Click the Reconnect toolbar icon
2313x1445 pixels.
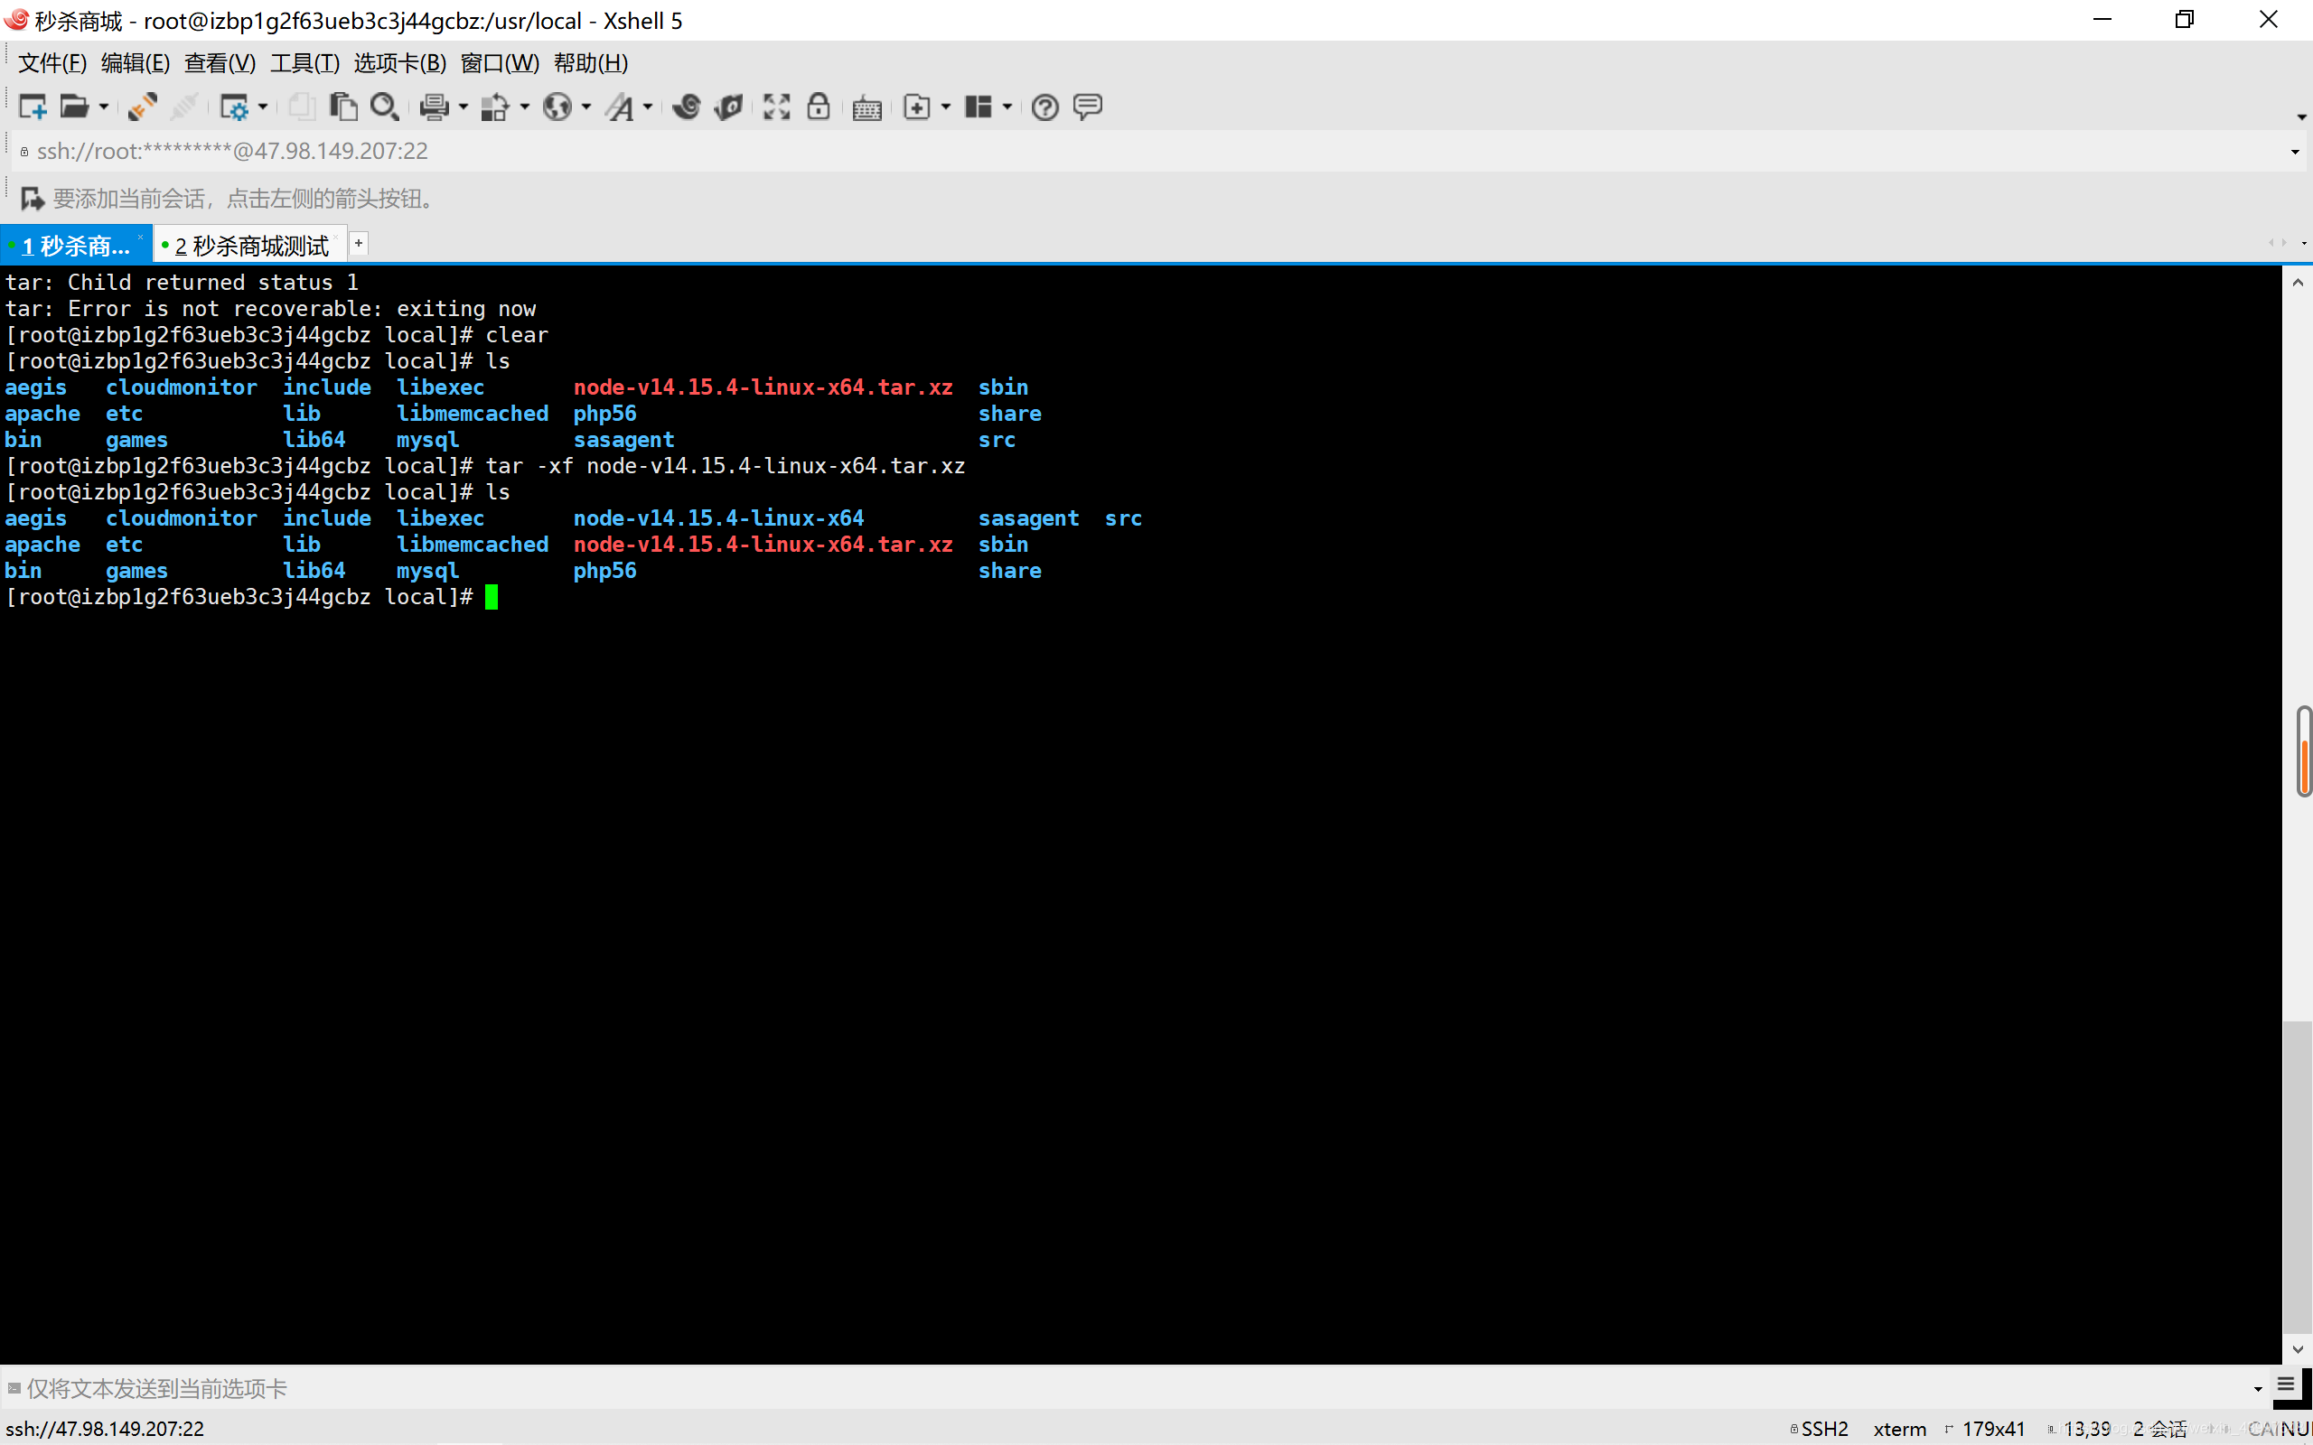pos(143,106)
